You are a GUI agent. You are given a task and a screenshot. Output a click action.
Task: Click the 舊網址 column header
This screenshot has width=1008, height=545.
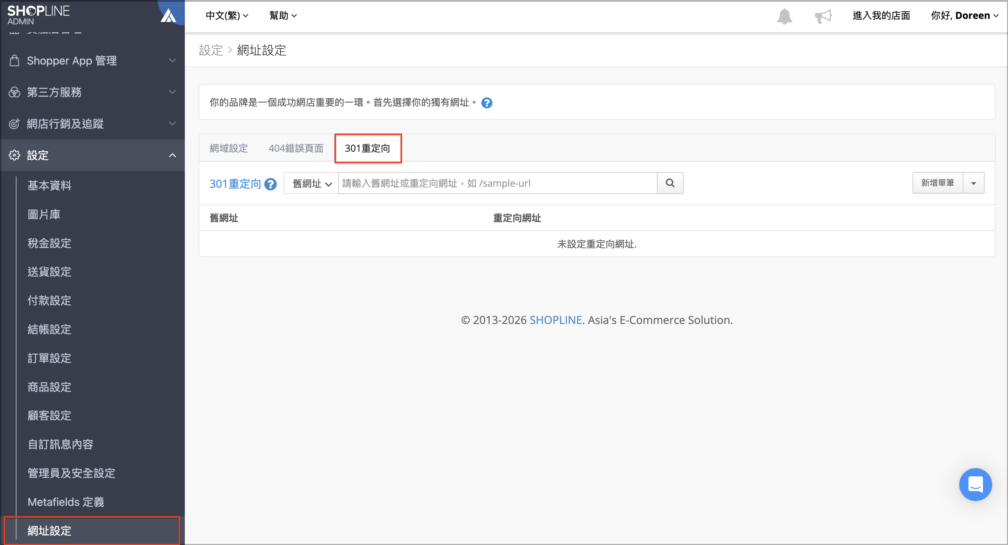224,218
